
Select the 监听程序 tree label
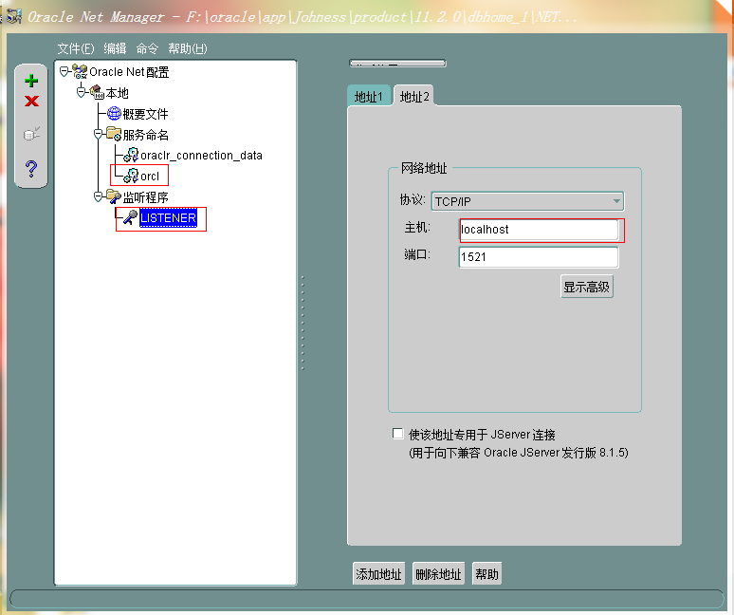click(x=146, y=197)
